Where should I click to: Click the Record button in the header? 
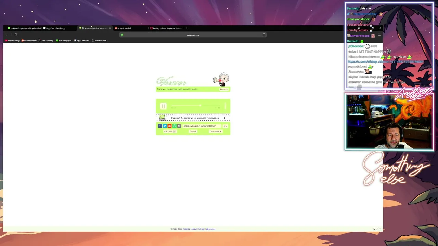point(224,89)
